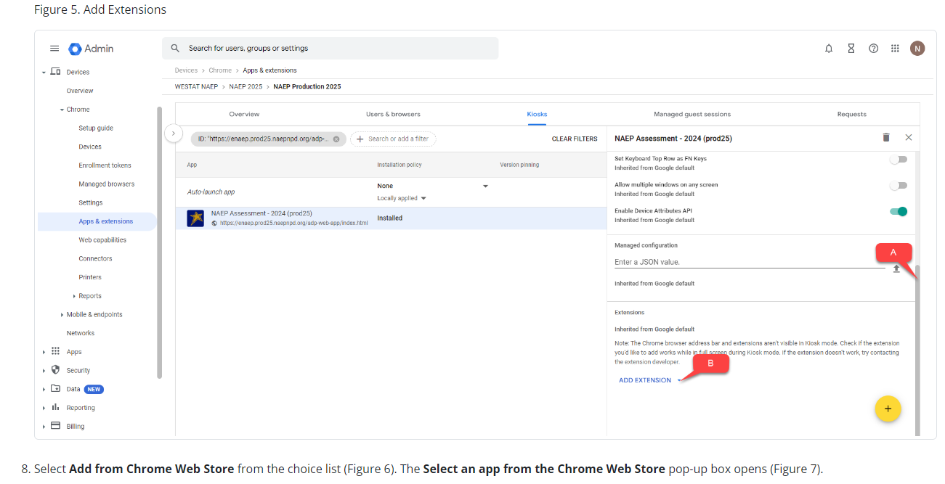
Task: Disable the Enable Device Attributes API switch
Action: (899, 212)
